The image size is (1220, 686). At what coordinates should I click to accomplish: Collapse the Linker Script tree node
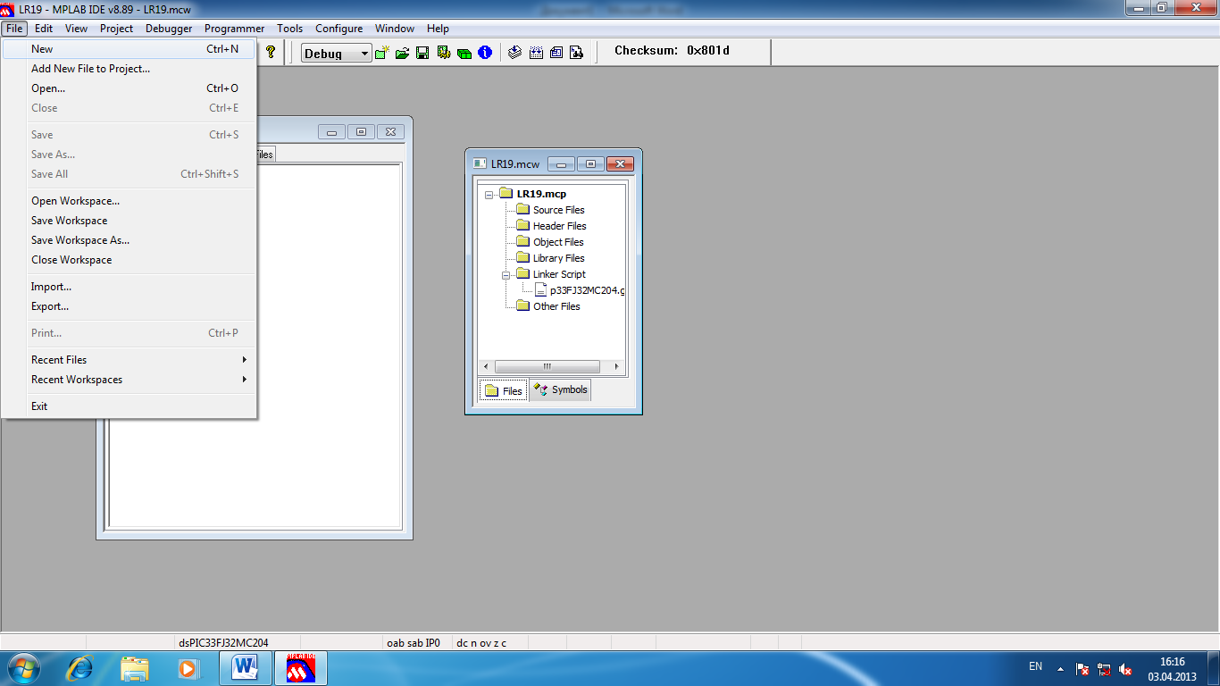(x=506, y=275)
